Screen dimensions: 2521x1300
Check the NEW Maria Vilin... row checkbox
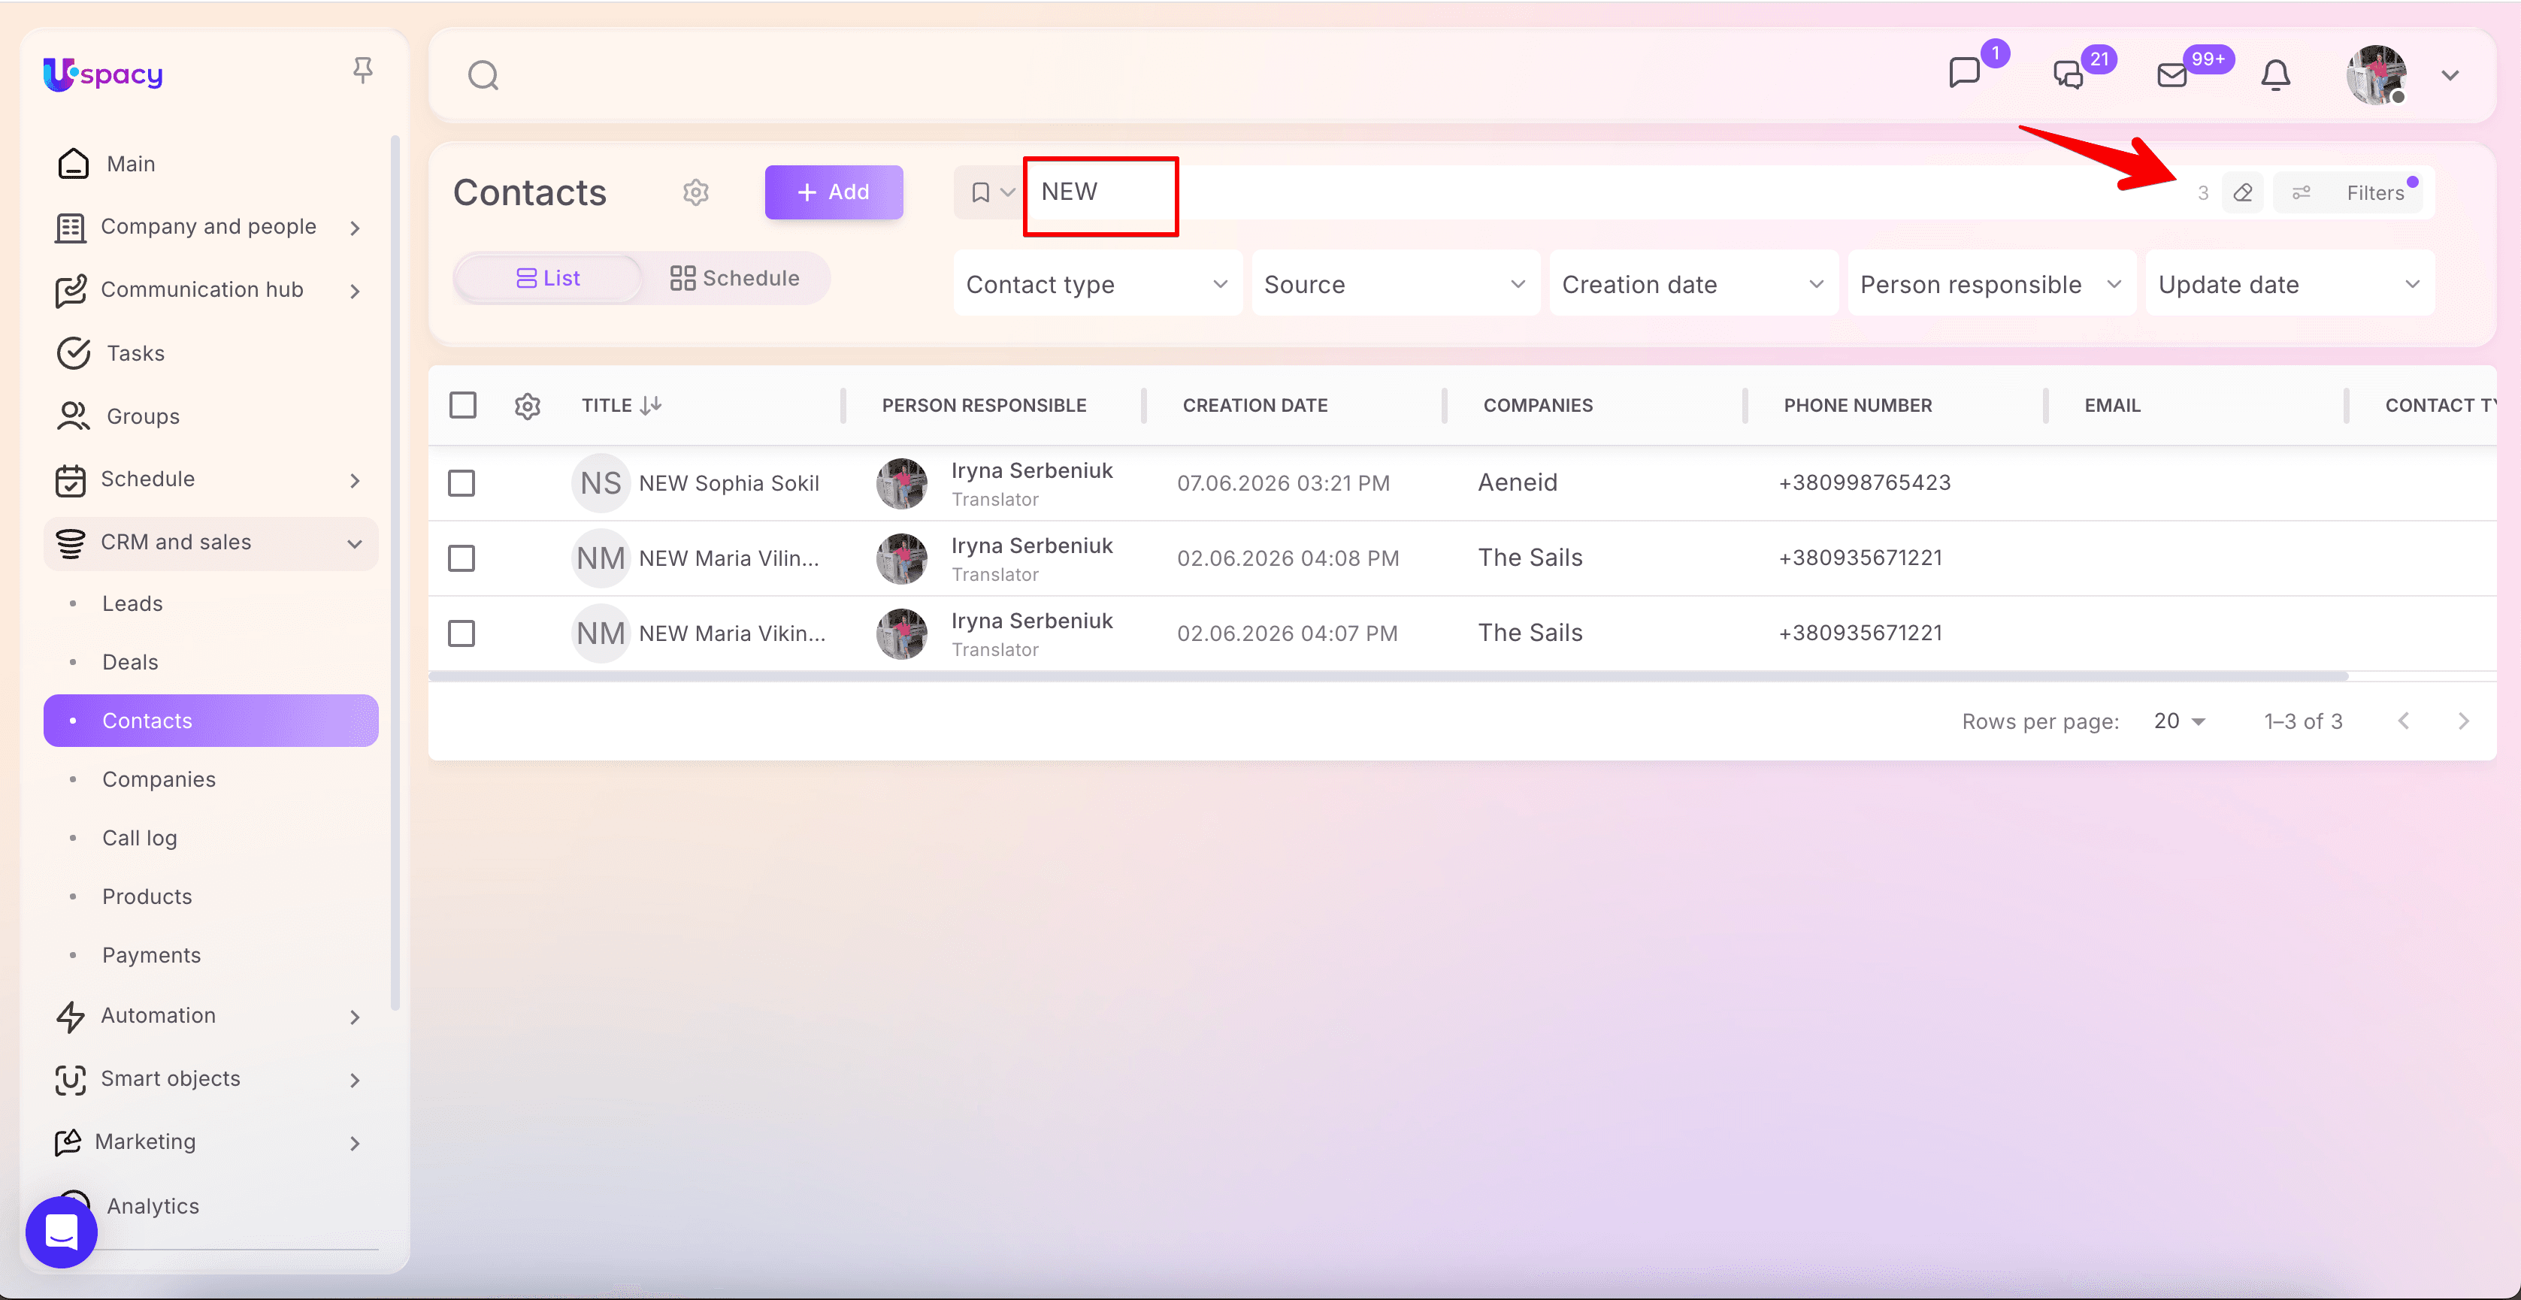pyautogui.click(x=462, y=558)
